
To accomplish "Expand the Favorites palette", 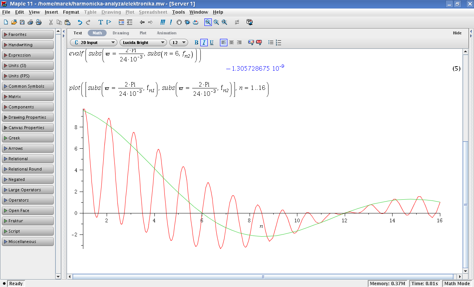I will (x=28, y=34).
